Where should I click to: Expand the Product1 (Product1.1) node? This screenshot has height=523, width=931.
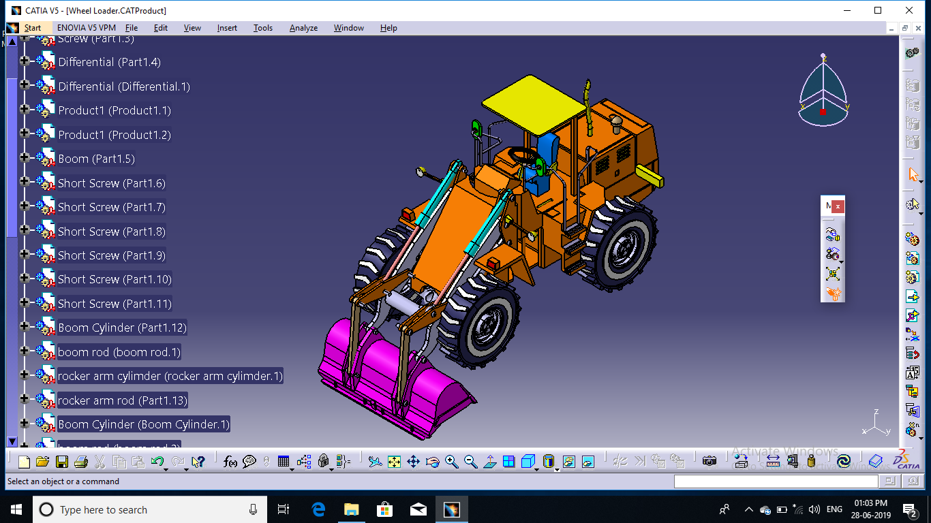point(25,110)
